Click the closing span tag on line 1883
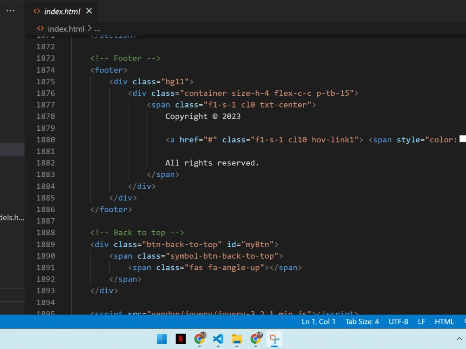This screenshot has width=466, height=349. (x=163, y=174)
